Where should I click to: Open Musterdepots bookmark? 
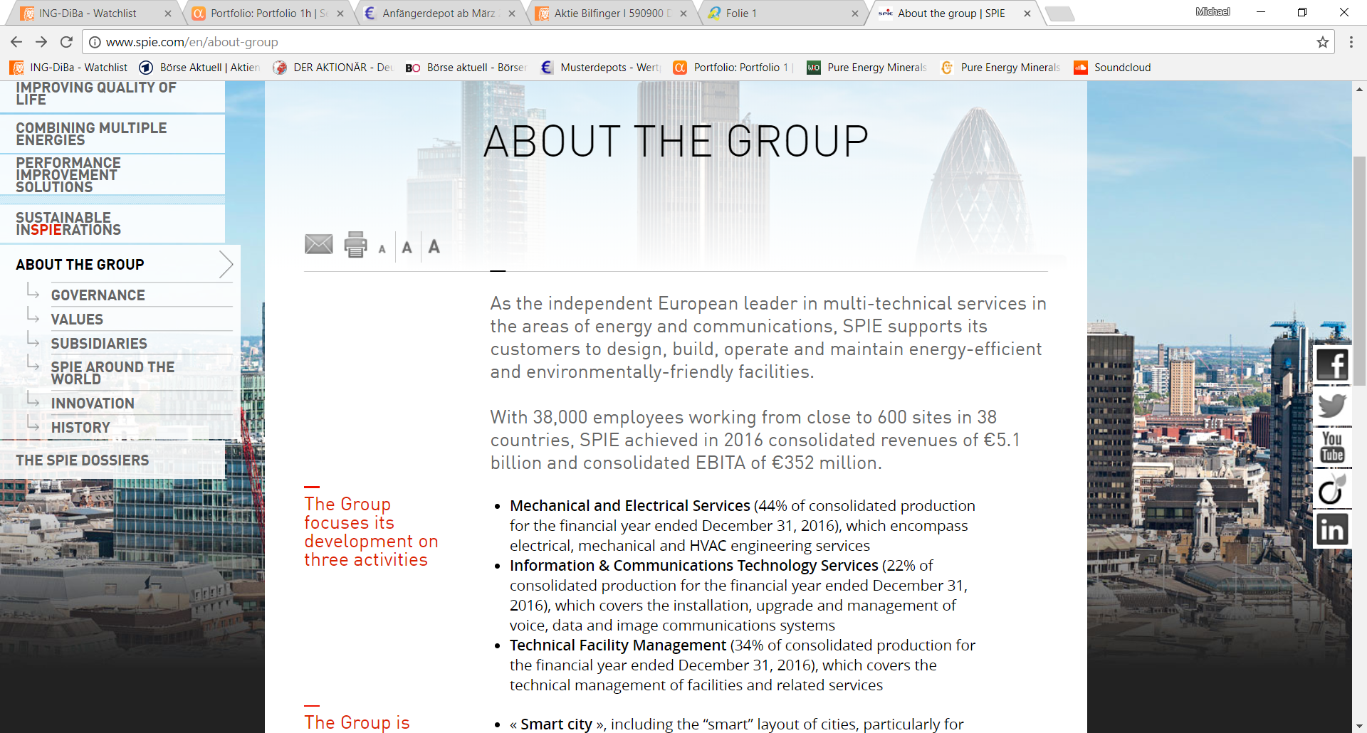pos(601,68)
